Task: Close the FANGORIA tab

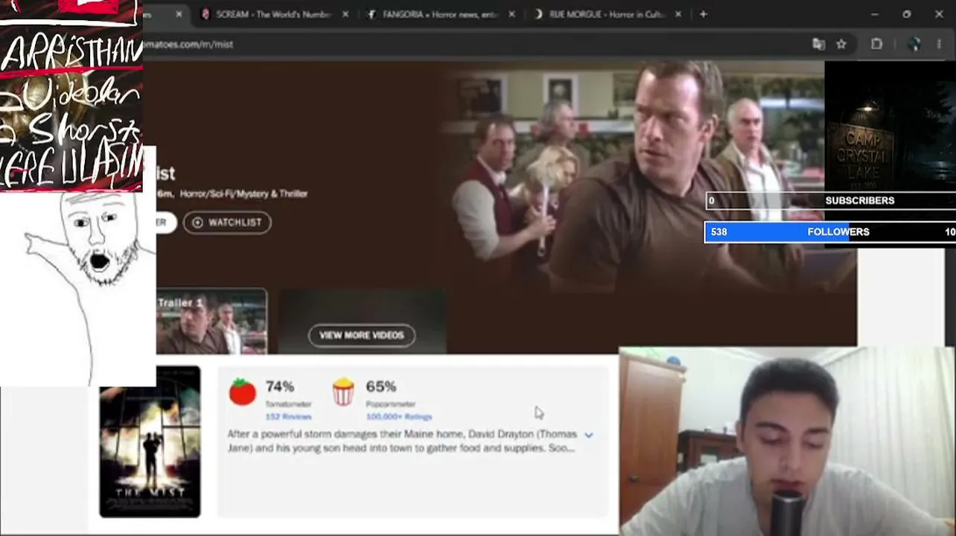Action: tap(512, 14)
